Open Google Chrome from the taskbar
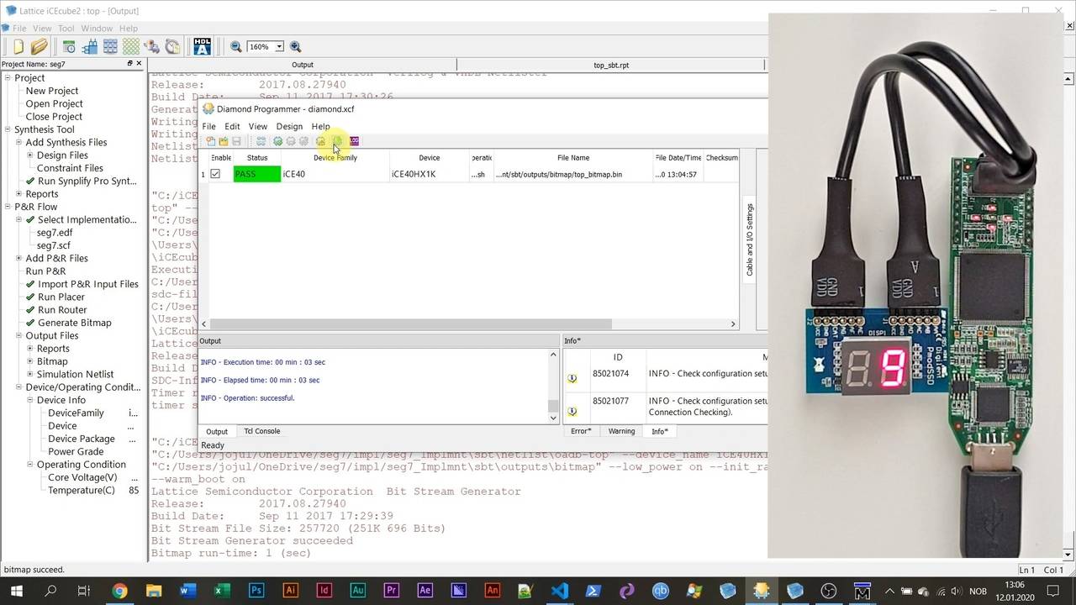Image resolution: width=1076 pixels, height=605 pixels. (119, 591)
